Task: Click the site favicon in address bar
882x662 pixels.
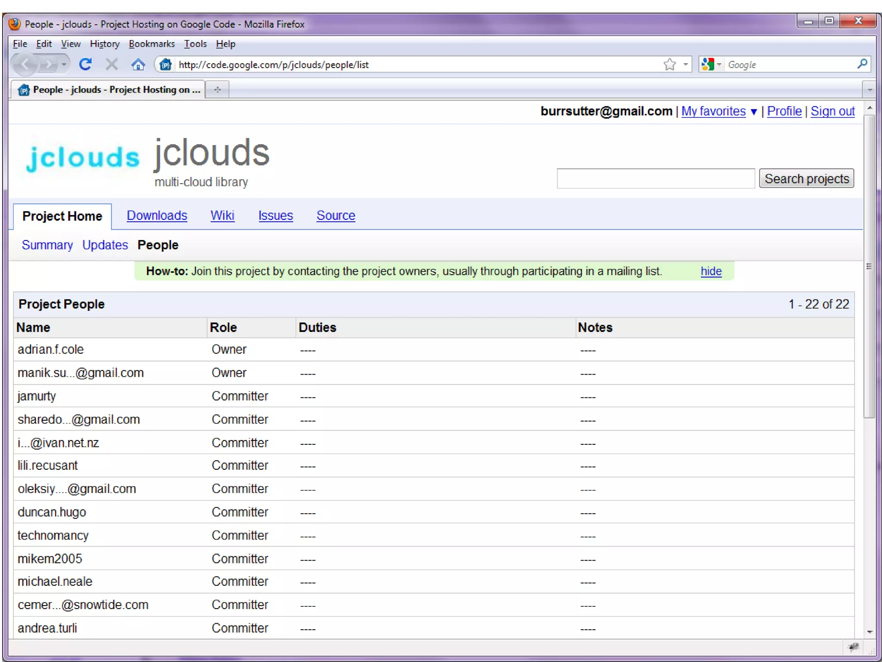Action: point(166,65)
